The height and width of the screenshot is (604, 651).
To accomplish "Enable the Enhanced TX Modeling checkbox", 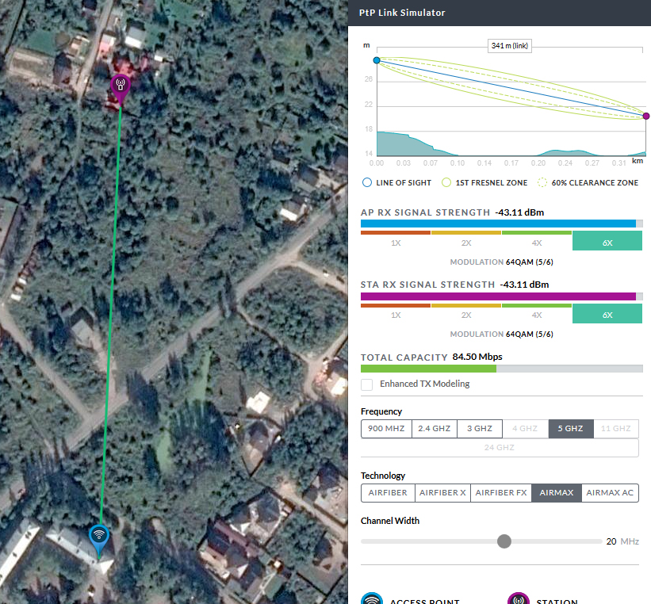I will (366, 384).
